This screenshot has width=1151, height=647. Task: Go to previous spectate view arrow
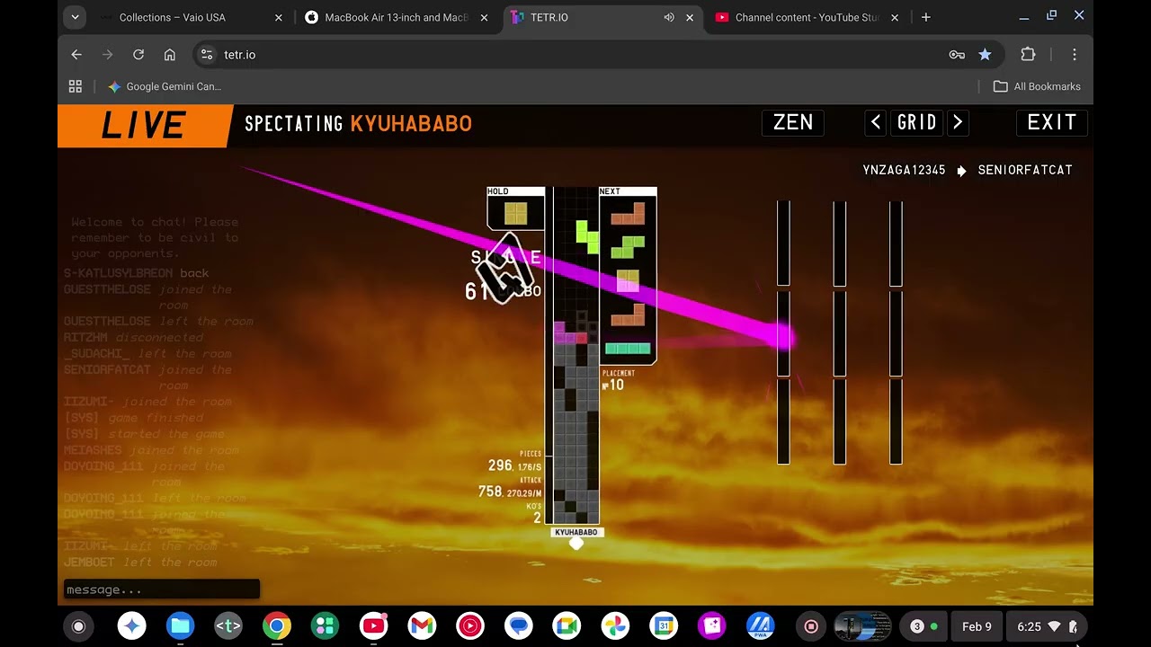(876, 123)
